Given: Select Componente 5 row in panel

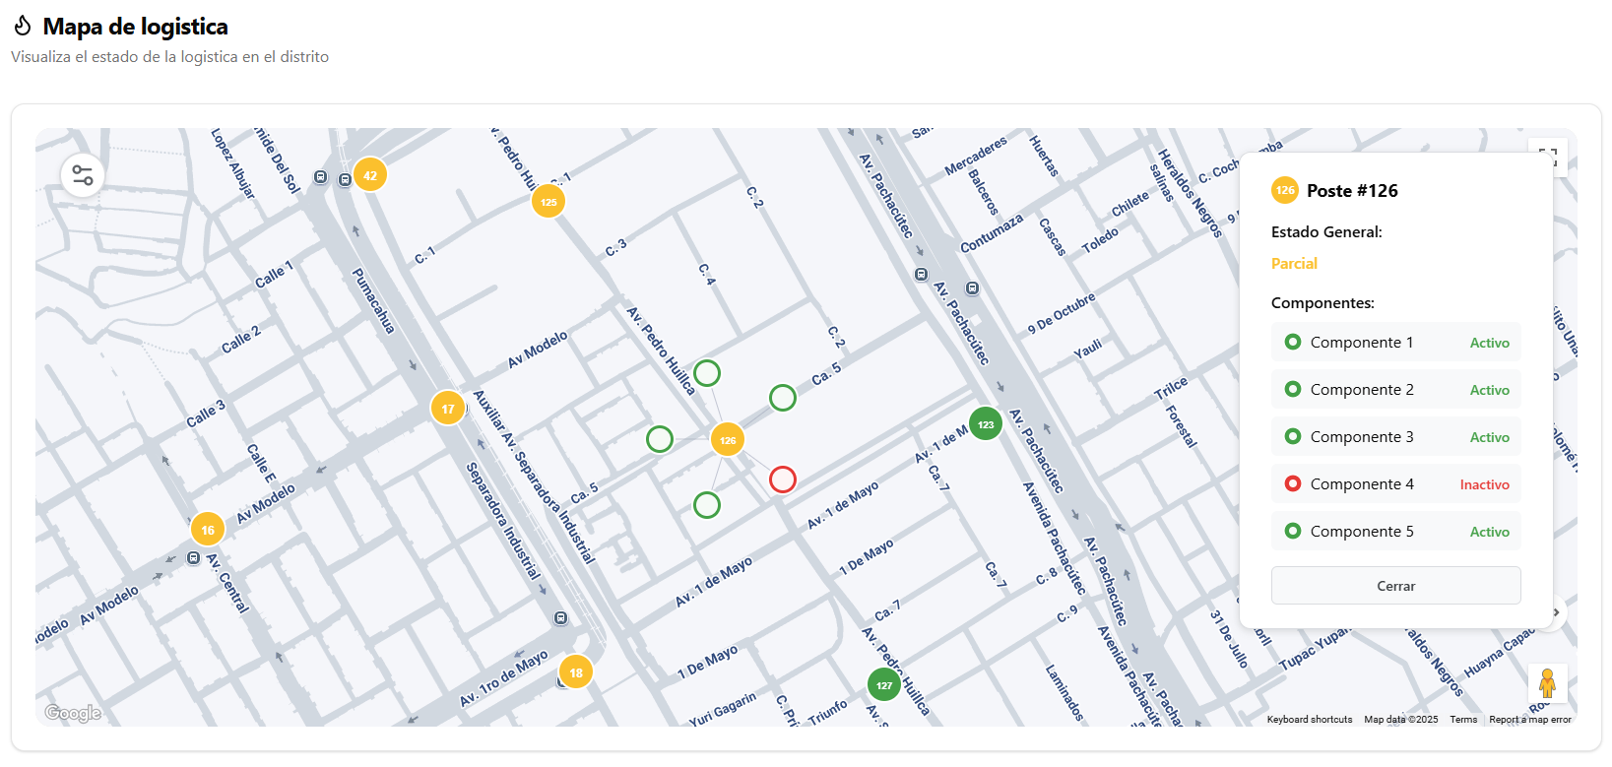Looking at the screenshot, I should coord(1395,532).
